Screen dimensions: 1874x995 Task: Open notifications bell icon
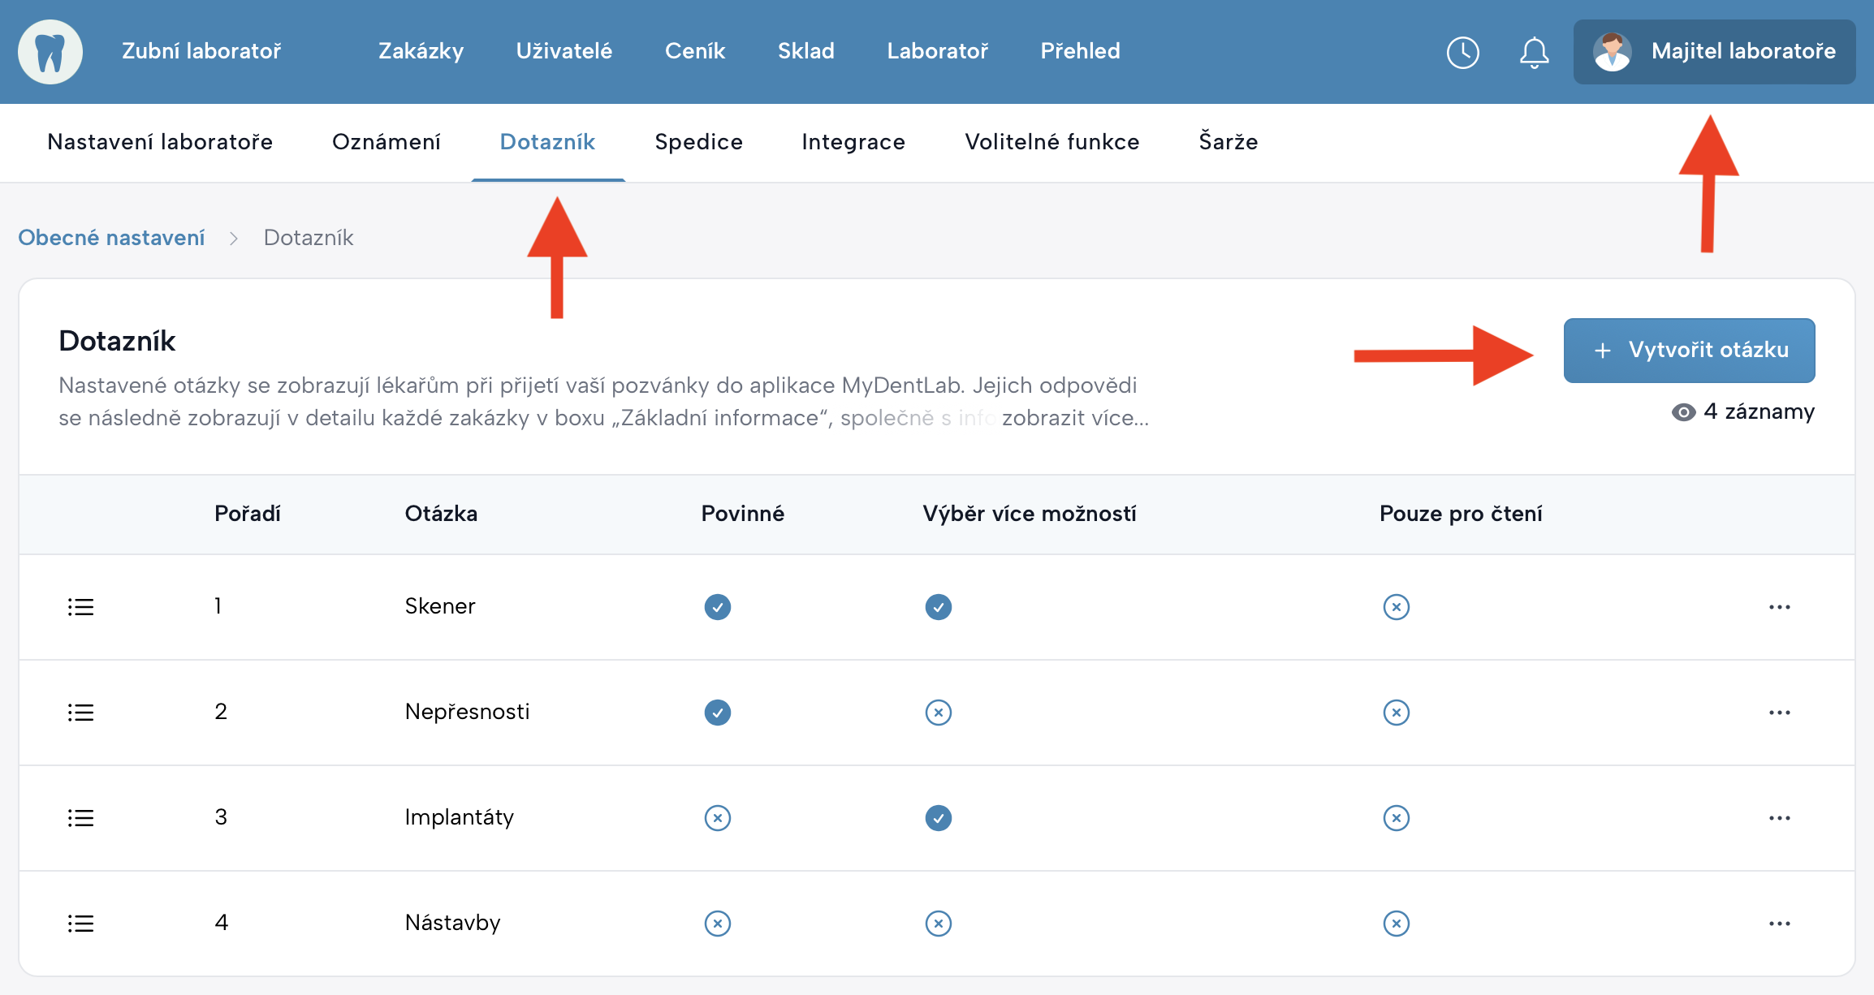tap(1534, 52)
